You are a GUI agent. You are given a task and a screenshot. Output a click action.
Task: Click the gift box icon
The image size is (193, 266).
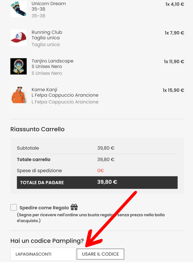coord(74,207)
